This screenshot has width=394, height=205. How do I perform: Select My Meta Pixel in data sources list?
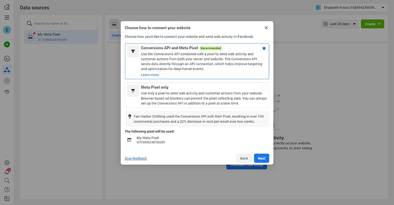click(61, 37)
